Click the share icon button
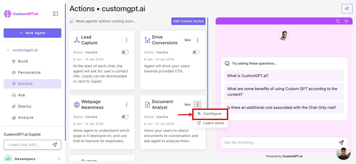 pos(347,9)
